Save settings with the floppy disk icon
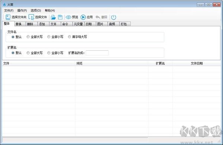This screenshot has height=145, width=223. click(x=60, y=17)
